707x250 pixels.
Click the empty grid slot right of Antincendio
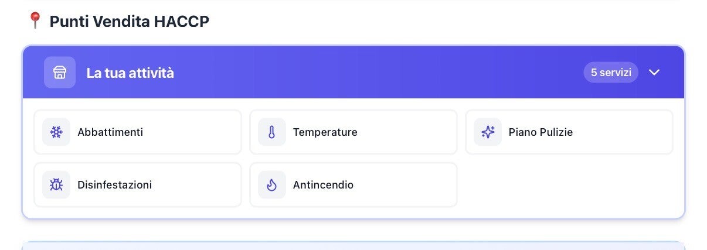(x=569, y=185)
